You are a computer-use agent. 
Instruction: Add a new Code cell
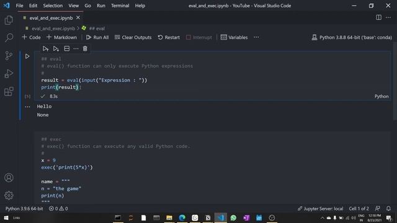coord(32,37)
